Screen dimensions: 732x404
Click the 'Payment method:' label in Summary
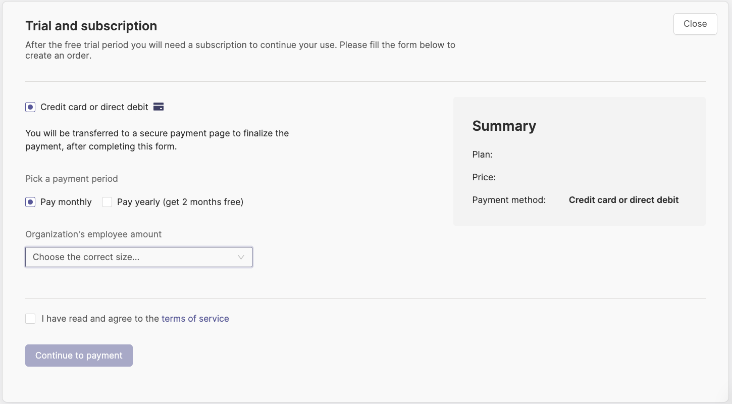click(x=509, y=200)
